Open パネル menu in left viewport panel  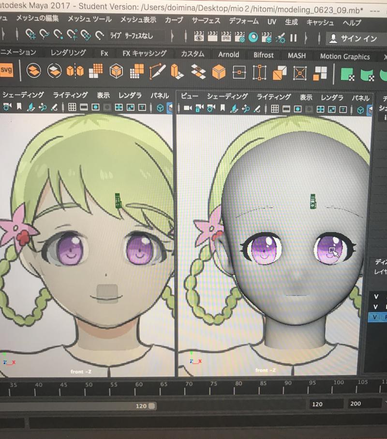[x=160, y=96]
